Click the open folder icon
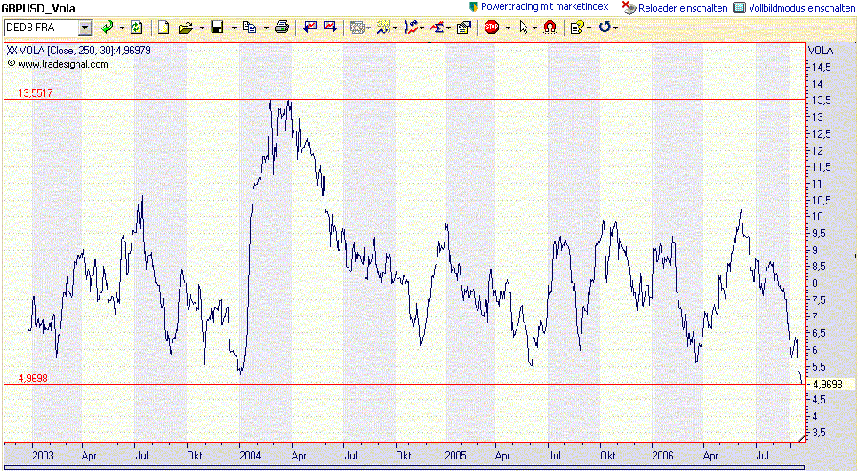This screenshot has height=471, width=858. tap(185, 28)
